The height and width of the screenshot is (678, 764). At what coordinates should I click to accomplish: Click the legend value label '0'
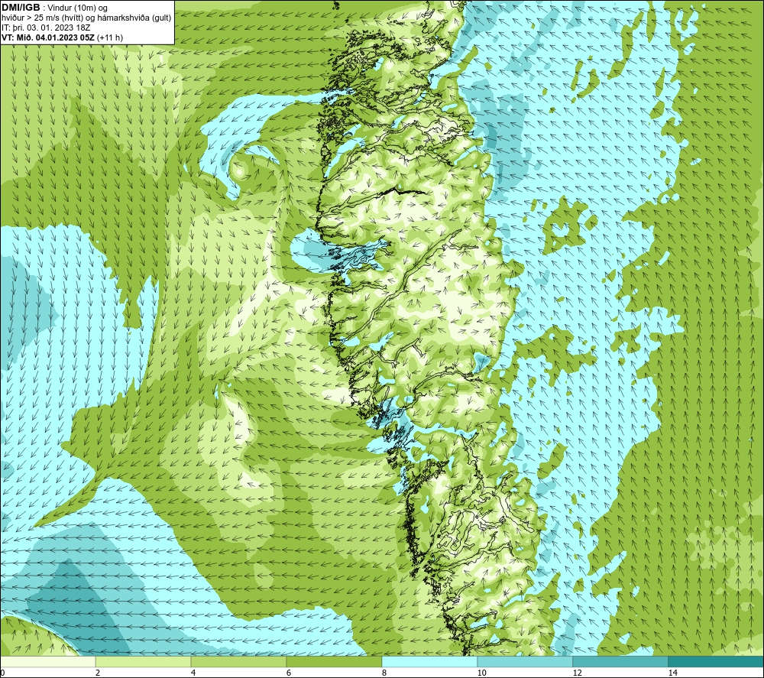2,673
